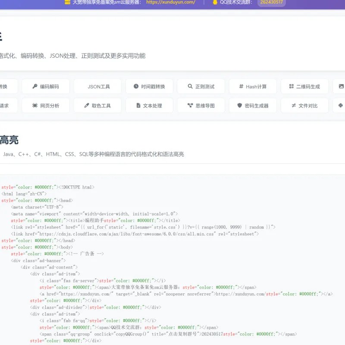Click the subtitle mentioning JSON处理、正则测试
The width and height of the screenshot is (345, 345).
coord(72,56)
